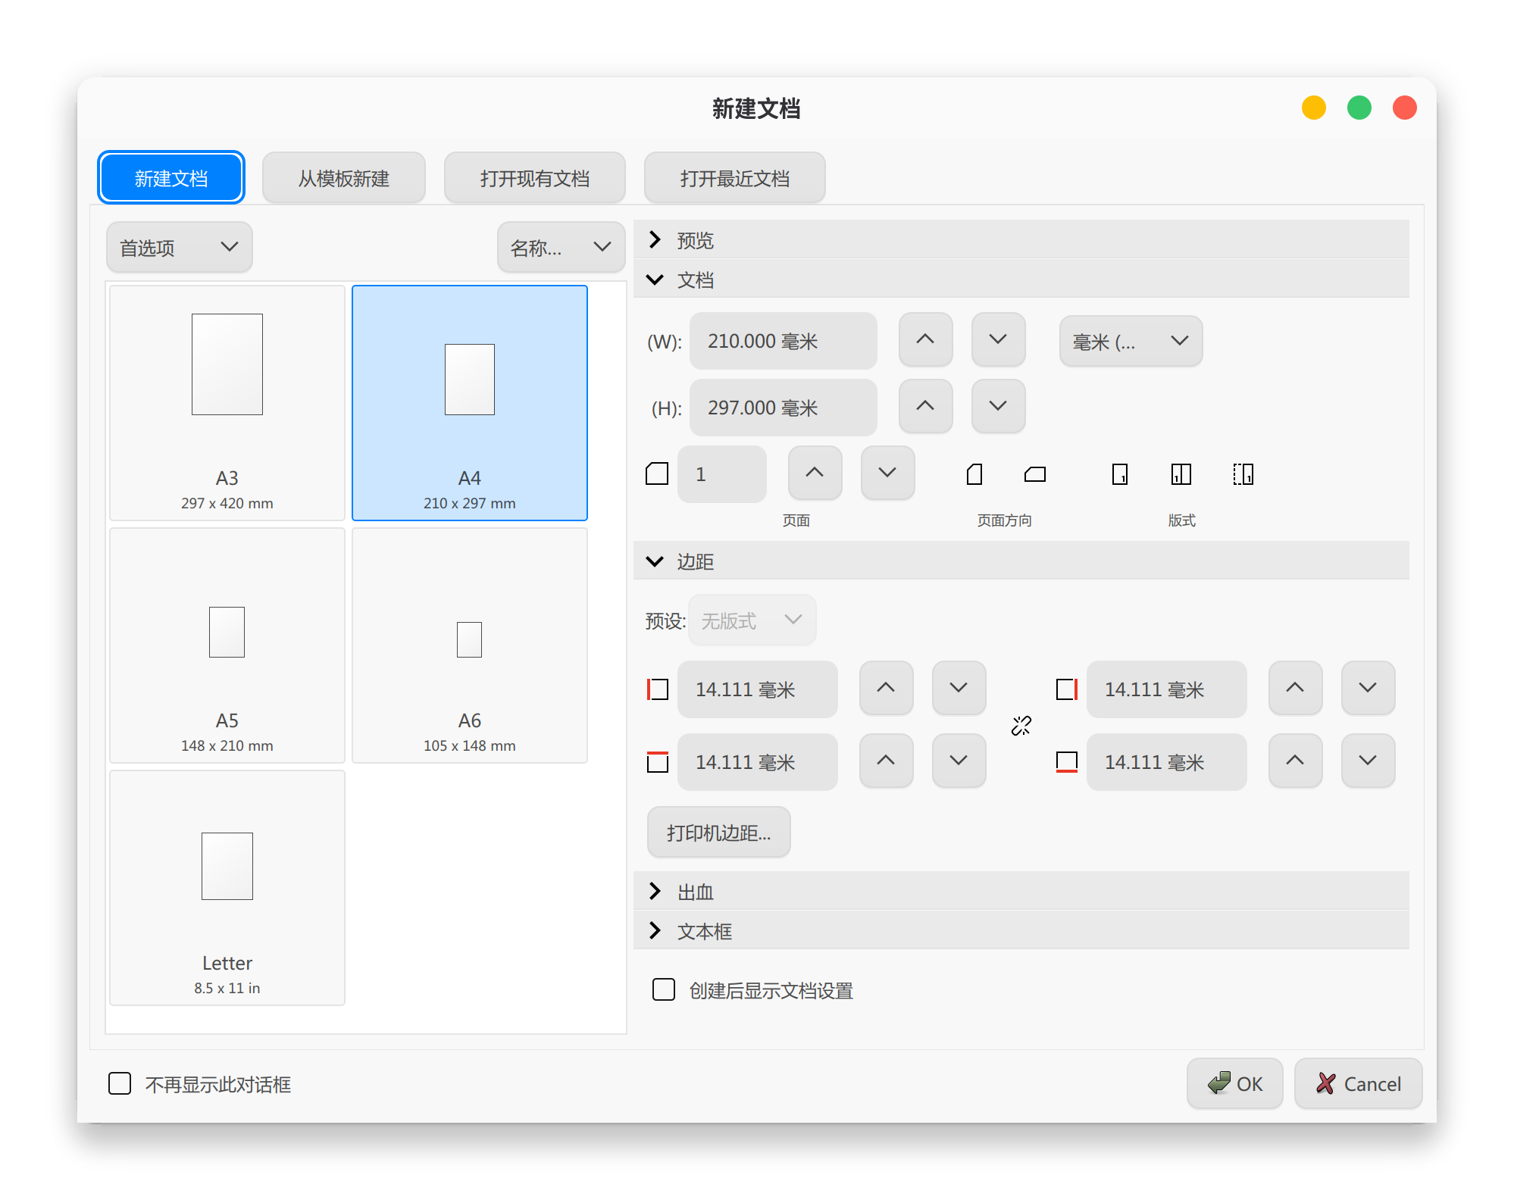1514x1200 pixels.
Task: Click the Cancel button
Action: [x=1359, y=1084]
